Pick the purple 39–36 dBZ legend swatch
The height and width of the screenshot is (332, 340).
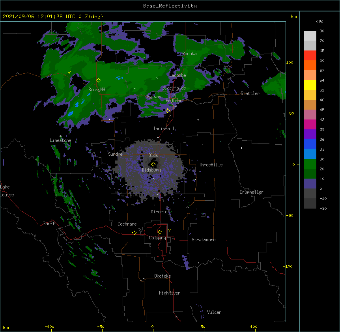coord(310,134)
